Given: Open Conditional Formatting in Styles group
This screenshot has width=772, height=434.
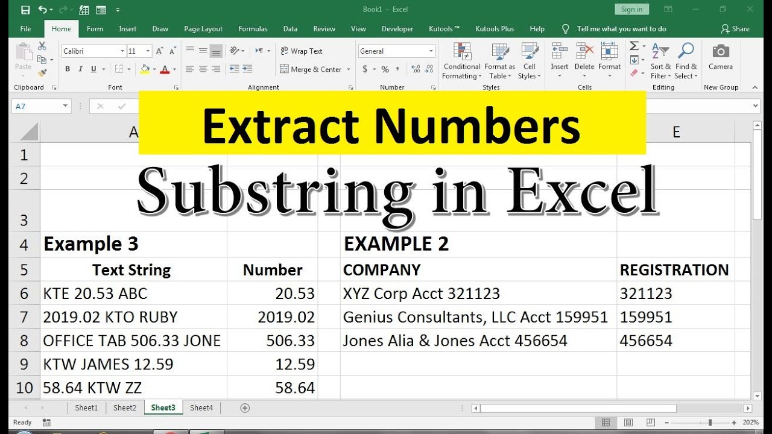Looking at the screenshot, I should click(x=461, y=61).
